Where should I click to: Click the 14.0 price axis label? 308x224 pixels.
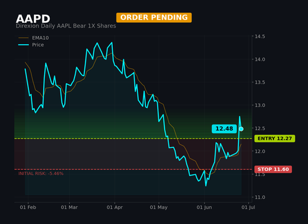[x=260, y=60]
